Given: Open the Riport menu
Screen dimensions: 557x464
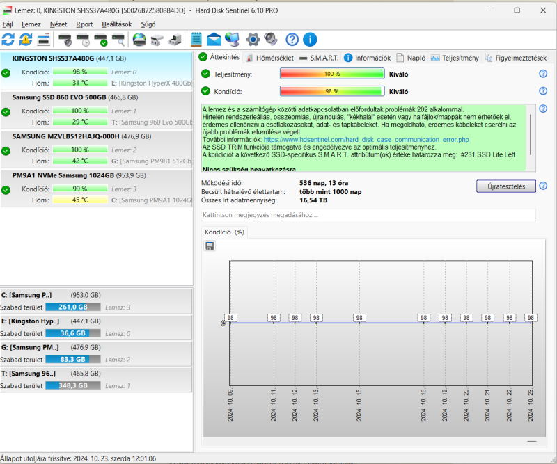Looking at the screenshot, I should (84, 24).
